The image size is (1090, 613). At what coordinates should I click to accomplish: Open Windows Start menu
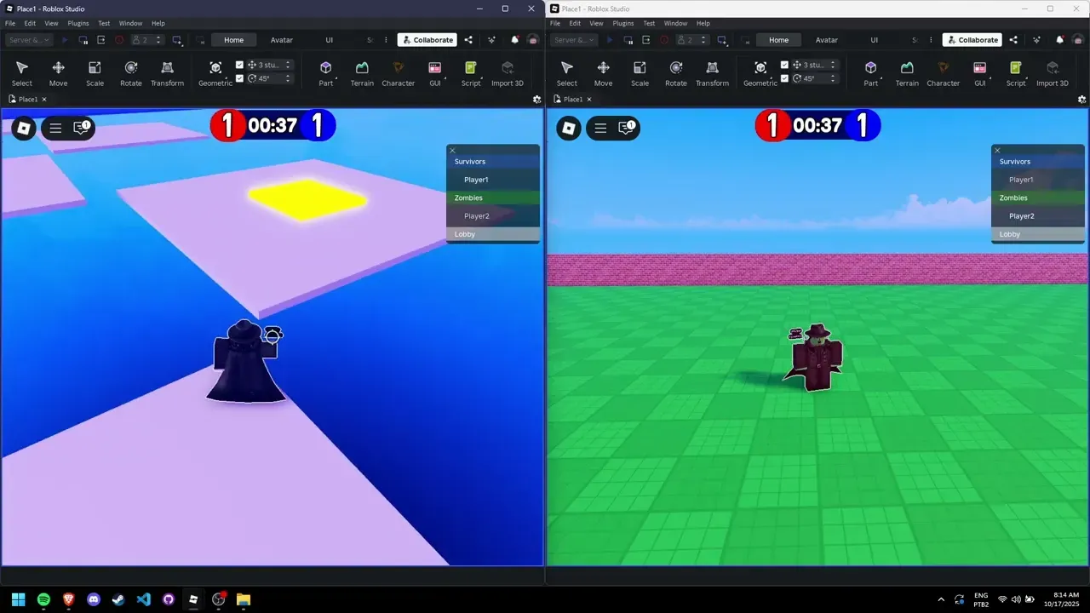pos(18,599)
